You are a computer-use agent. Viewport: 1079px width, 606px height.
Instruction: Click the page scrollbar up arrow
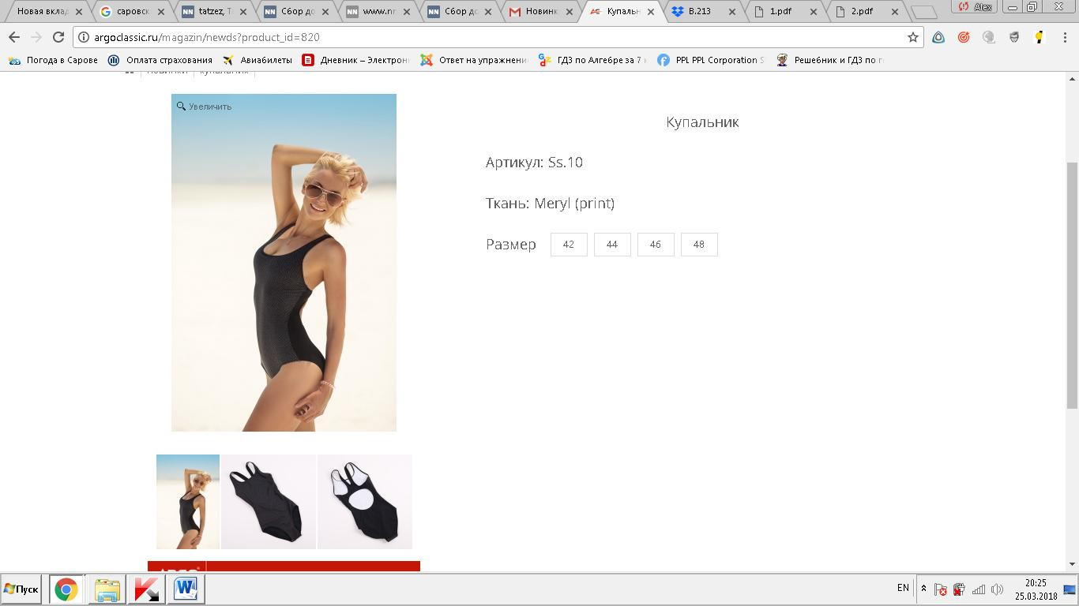click(x=1073, y=78)
